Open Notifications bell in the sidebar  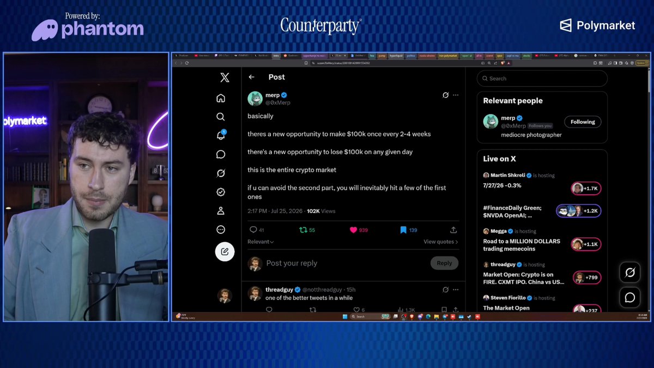(221, 135)
